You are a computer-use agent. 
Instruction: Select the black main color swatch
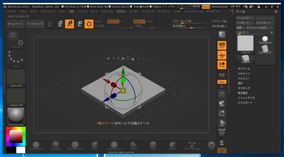click(x=11, y=150)
